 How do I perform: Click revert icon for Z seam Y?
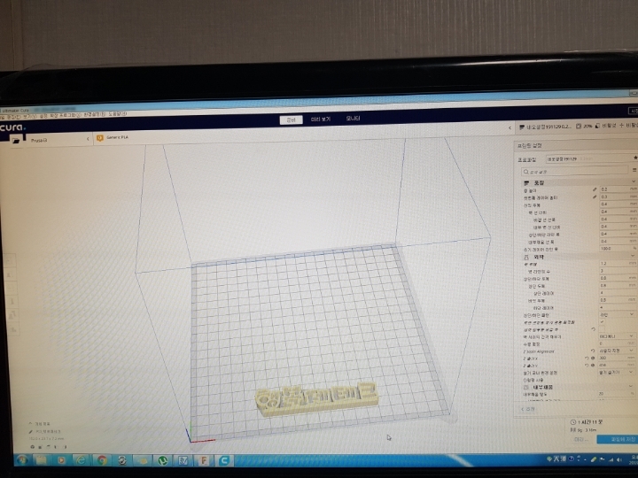(x=587, y=366)
